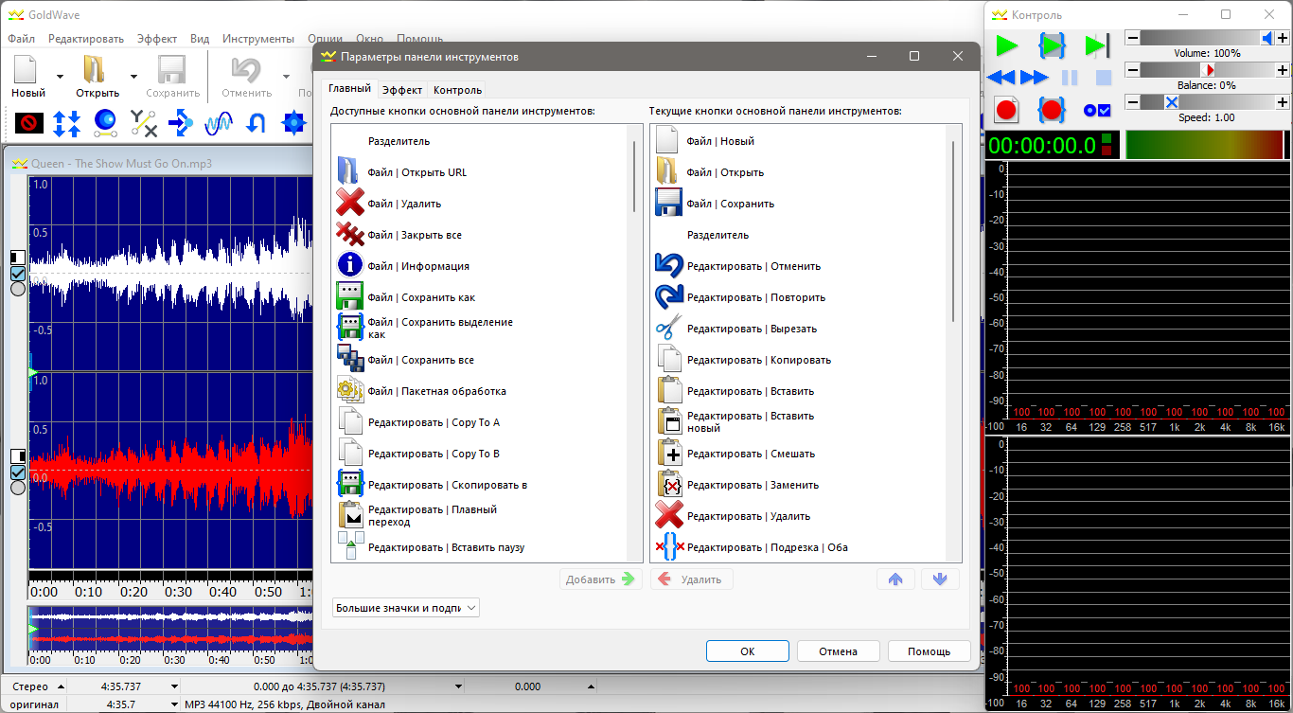Click the blue sphere Doppler effect icon

coord(105,121)
